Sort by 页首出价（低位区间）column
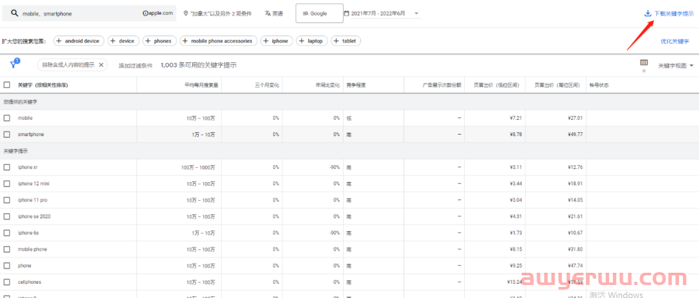Screen dimensions: 699x298 tap(496, 85)
